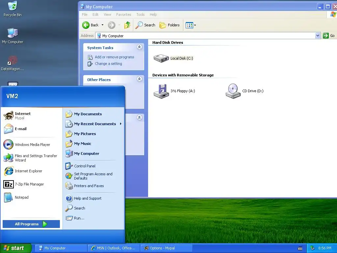Click the Forward arrow button

pyautogui.click(x=112, y=25)
